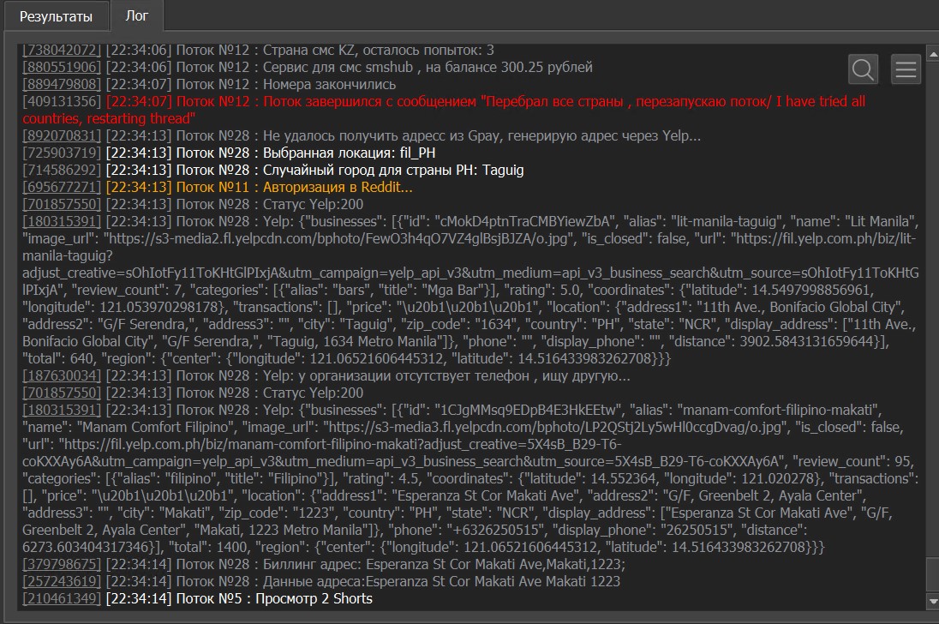Open log ID link 257243619
939x624 pixels.
pos(62,581)
